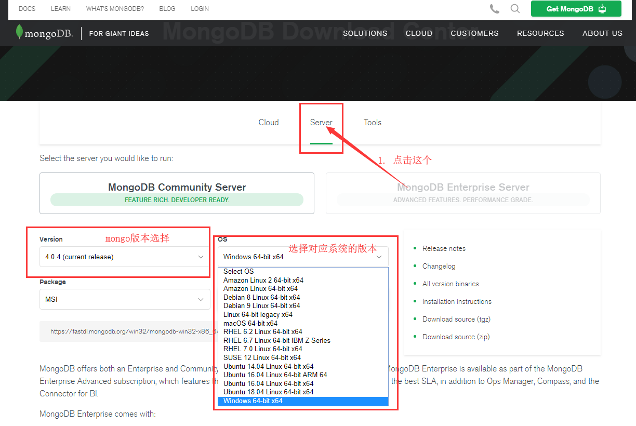Image resolution: width=636 pixels, height=426 pixels.
Task: Select MongoDB Community Server card
Action: point(177,193)
